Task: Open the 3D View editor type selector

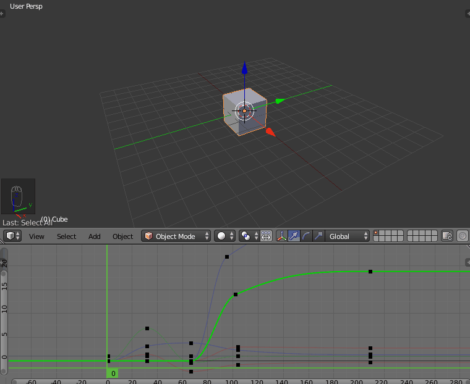Action: [12, 236]
